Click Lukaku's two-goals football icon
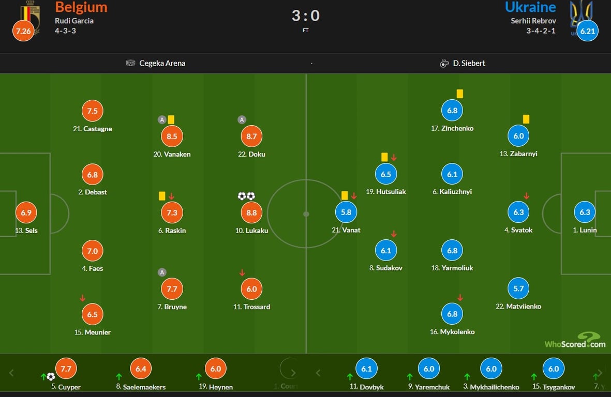 pyautogui.click(x=246, y=196)
